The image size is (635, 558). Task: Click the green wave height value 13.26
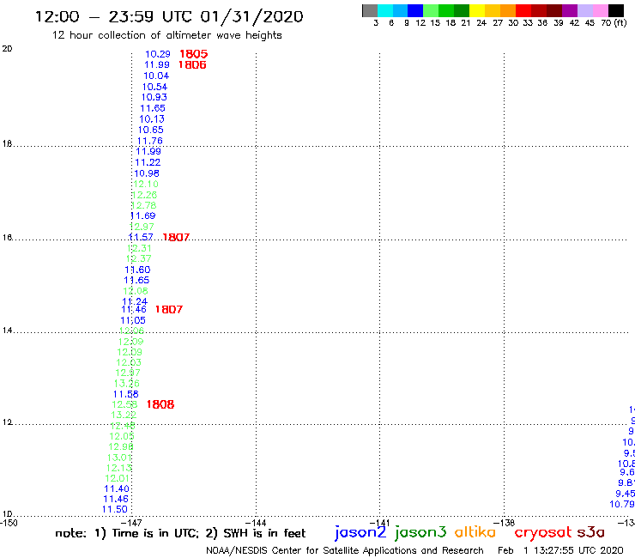tap(127, 384)
